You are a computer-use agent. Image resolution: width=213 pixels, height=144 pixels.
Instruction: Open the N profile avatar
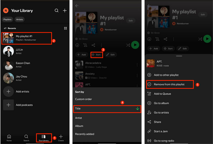coord(6,10)
